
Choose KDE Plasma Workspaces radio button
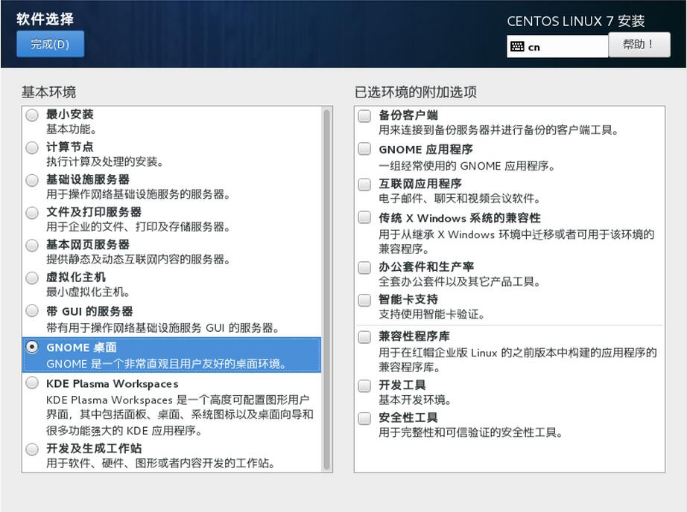pyautogui.click(x=32, y=383)
